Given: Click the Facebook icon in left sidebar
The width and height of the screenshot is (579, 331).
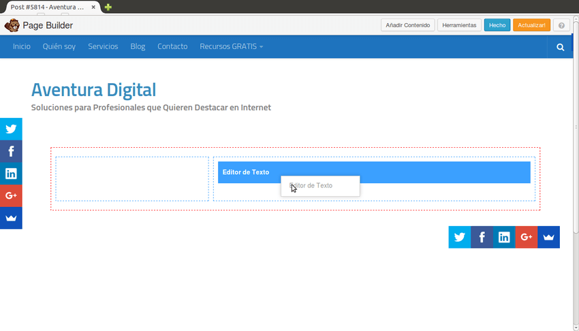Looking at the screenshot, I should click(x=11, y=151).
